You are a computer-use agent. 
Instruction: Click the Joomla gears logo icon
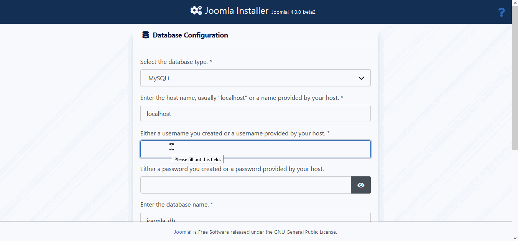pyautogui.click(x=196, y=11)
